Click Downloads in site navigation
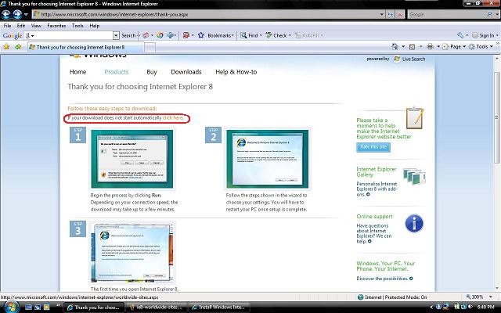 point(186,72)
